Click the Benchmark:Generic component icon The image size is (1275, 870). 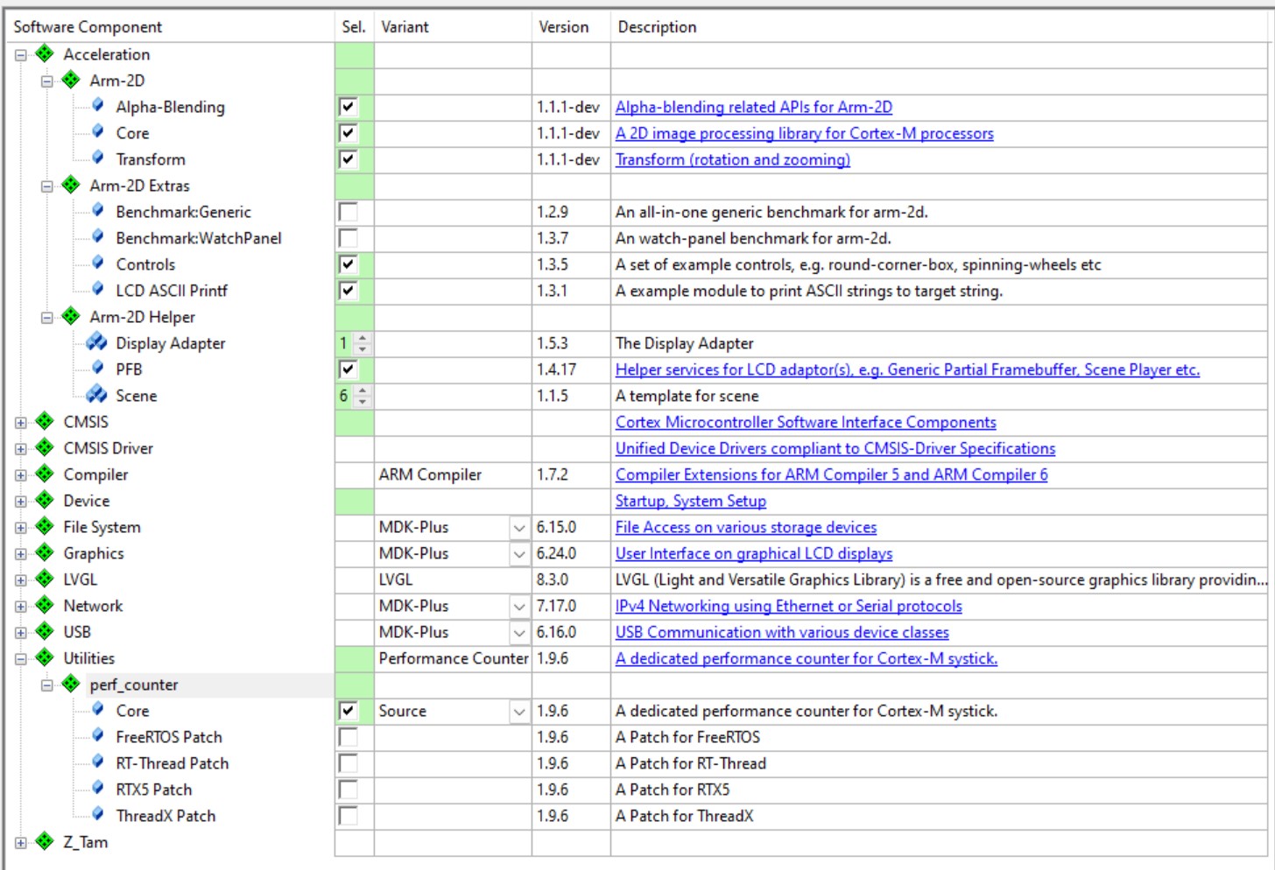98,211
